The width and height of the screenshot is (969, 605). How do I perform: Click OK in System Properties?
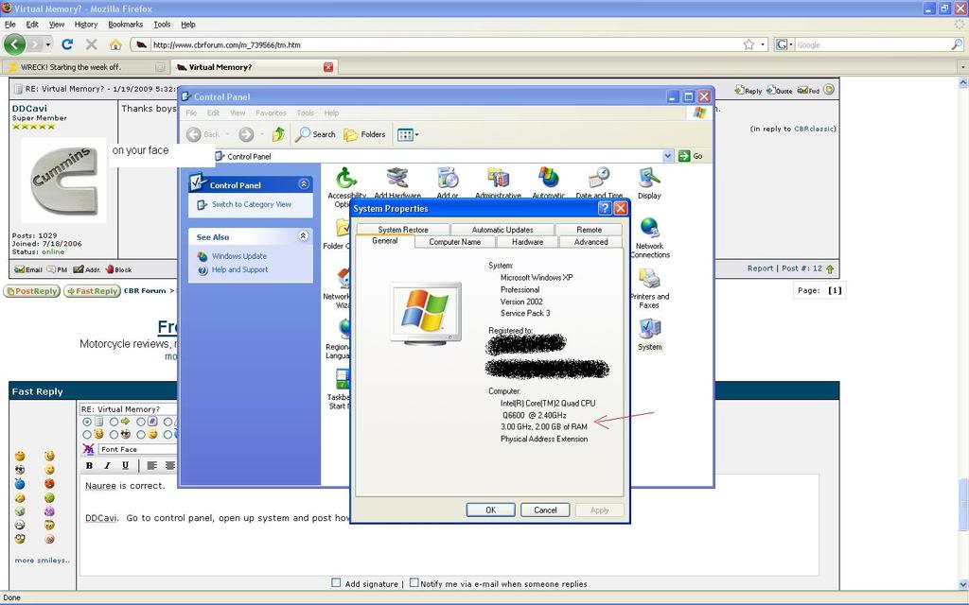click(x=491, y=510)
